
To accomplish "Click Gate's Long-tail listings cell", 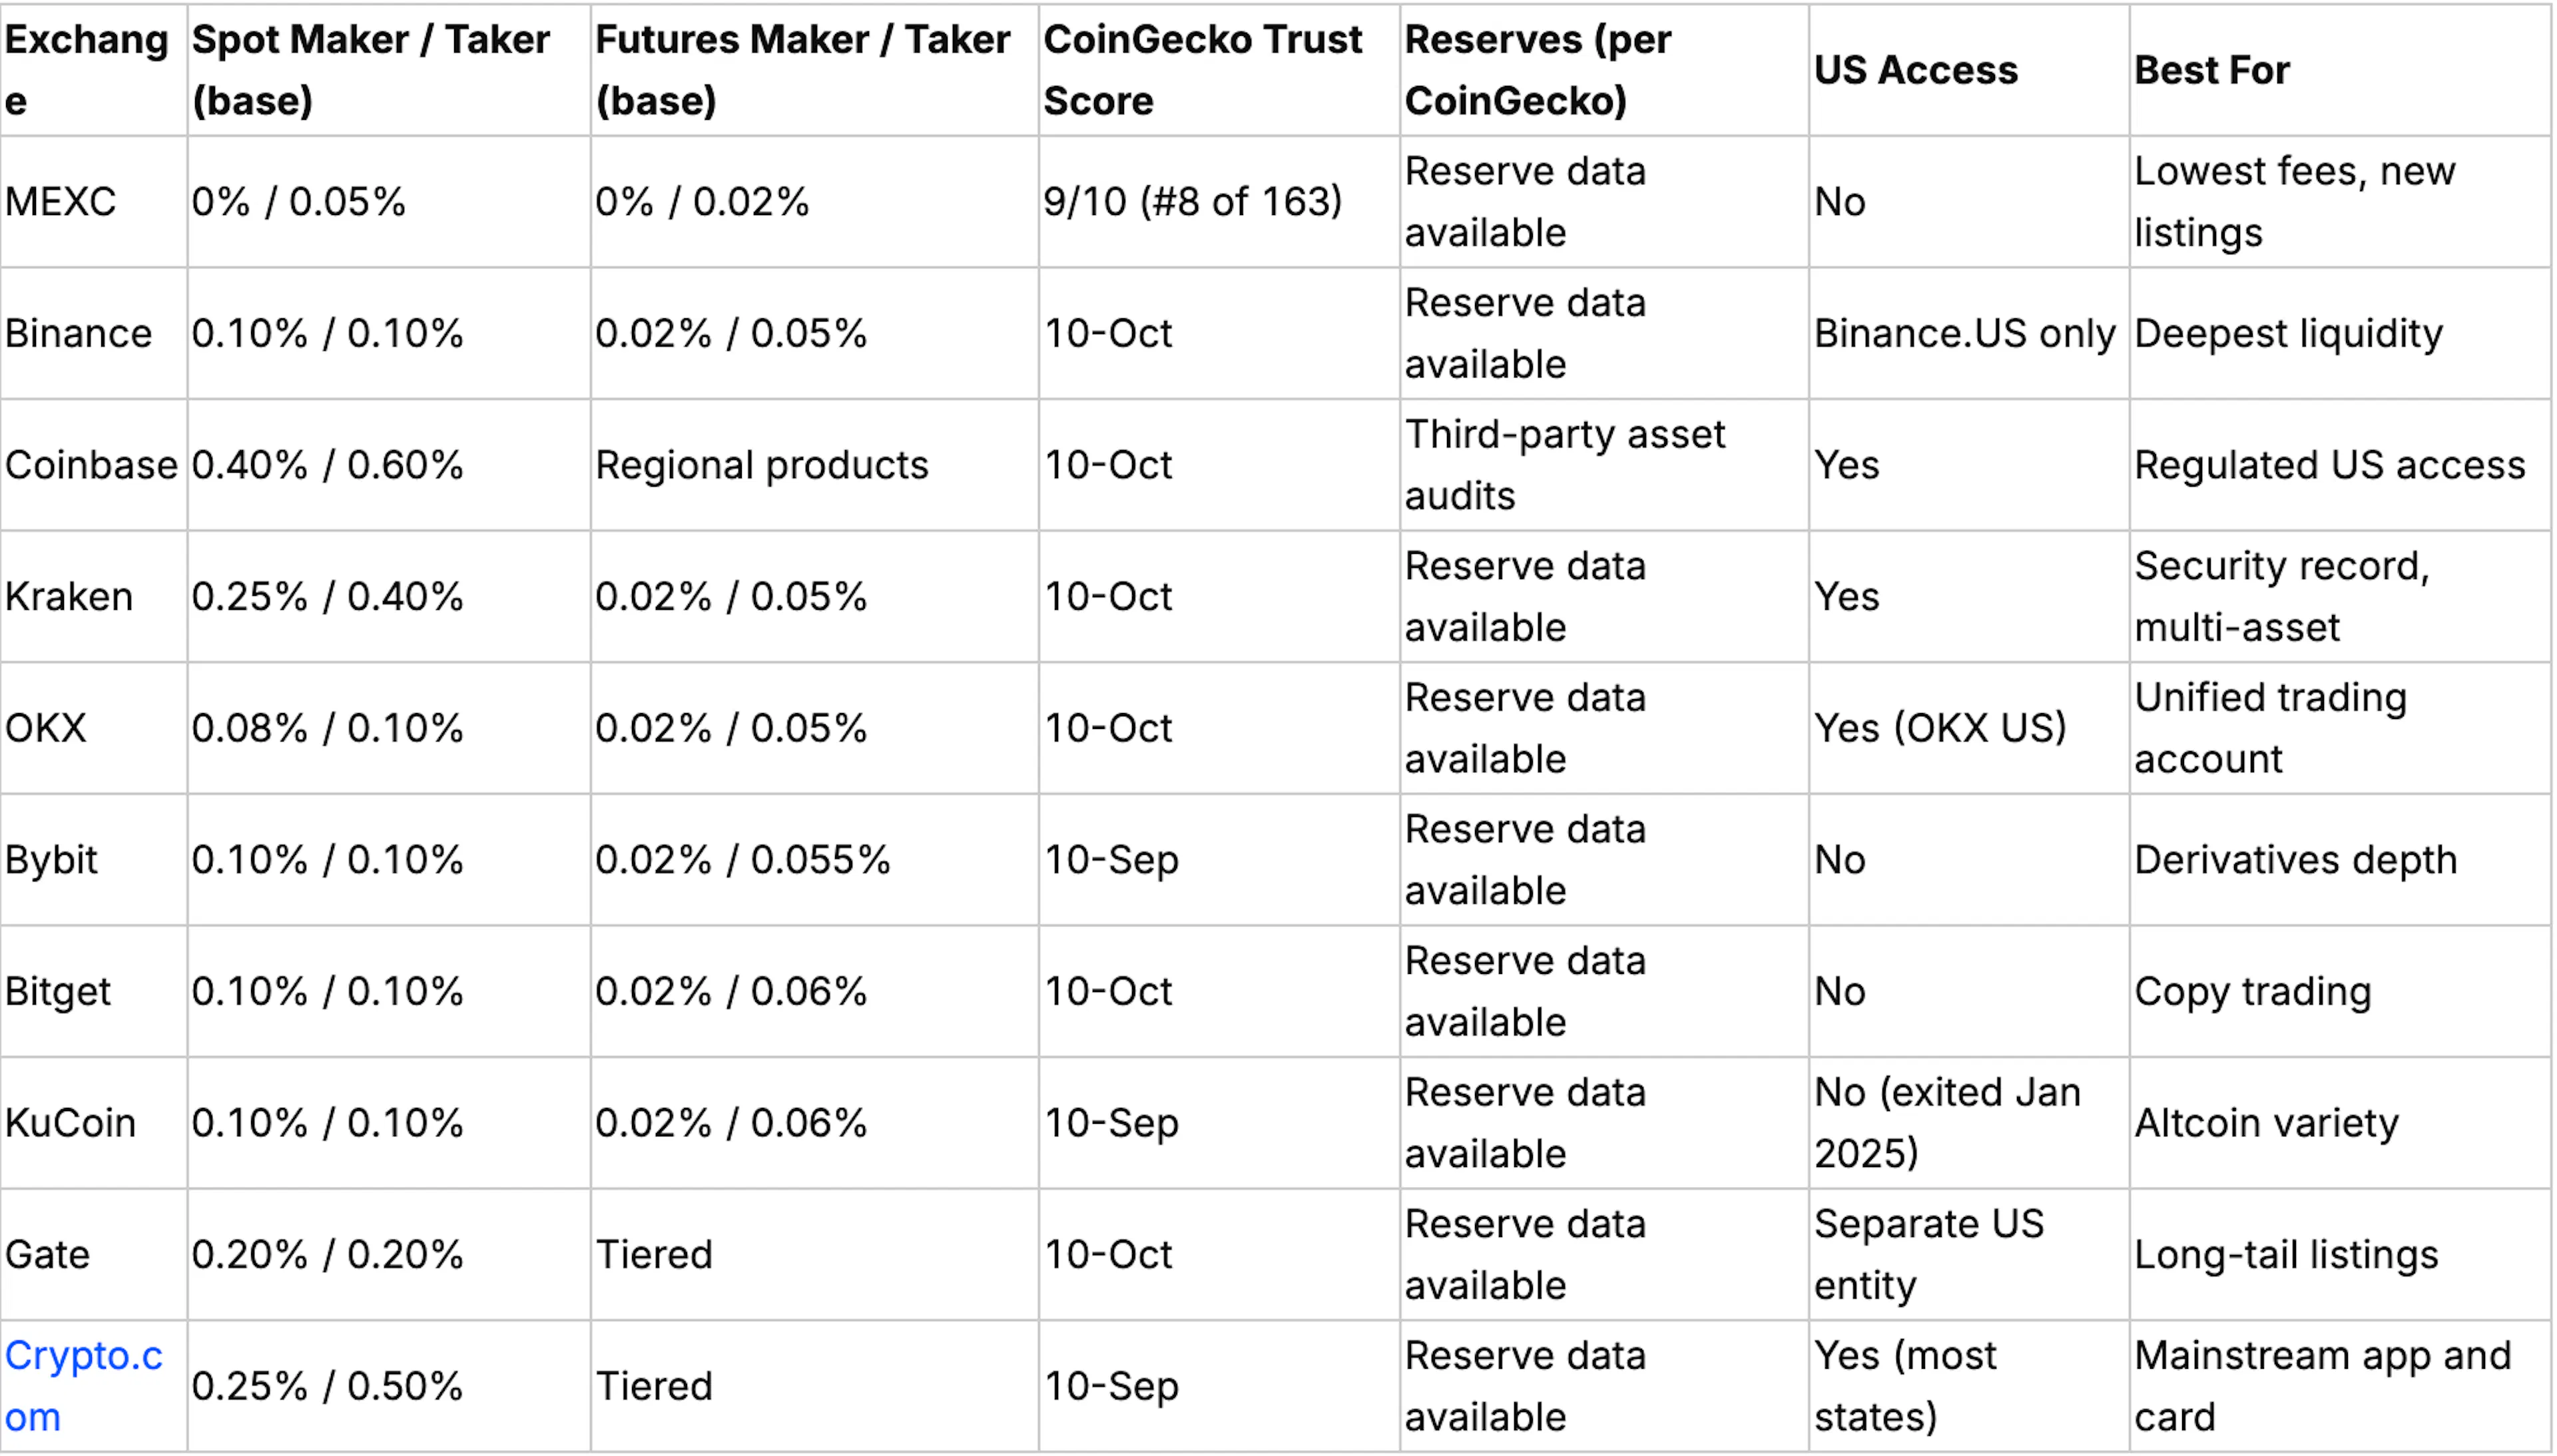I will [2286, 1255].
